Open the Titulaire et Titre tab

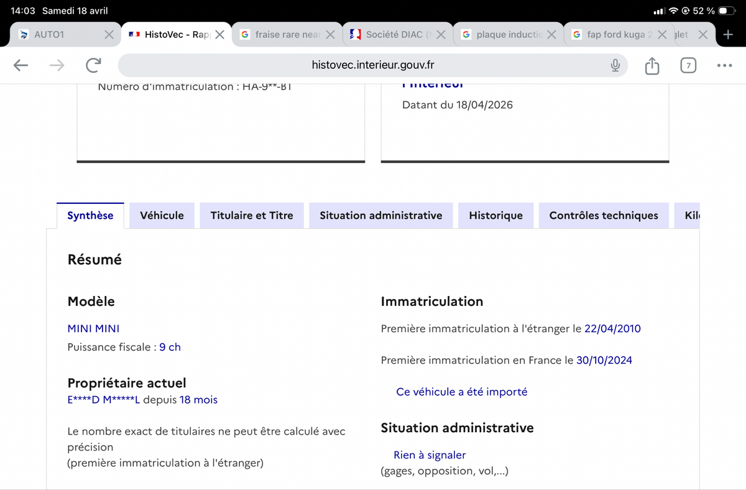[252, 216]
